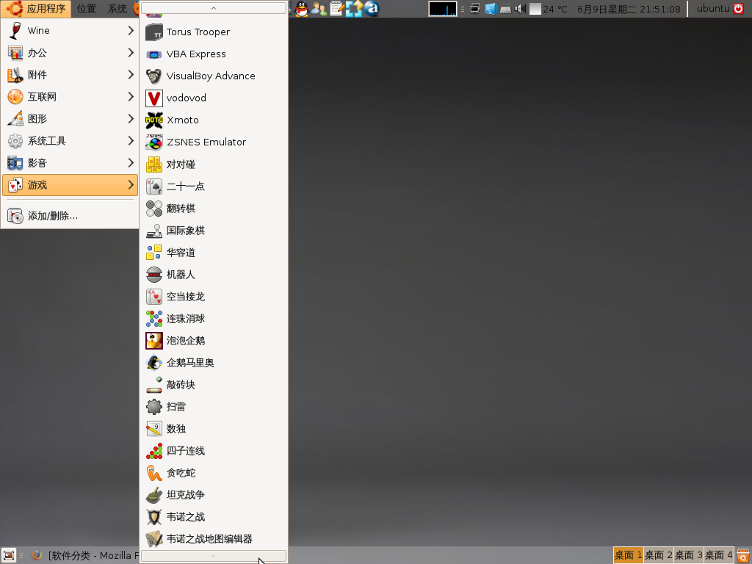The image size is (752, 564).
Task: Open 坦克战争 game
Action: [214, 495]
